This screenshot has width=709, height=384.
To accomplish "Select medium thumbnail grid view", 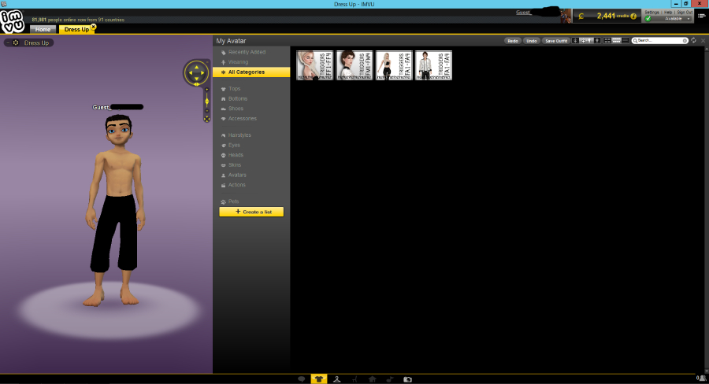I will point(616,41).
